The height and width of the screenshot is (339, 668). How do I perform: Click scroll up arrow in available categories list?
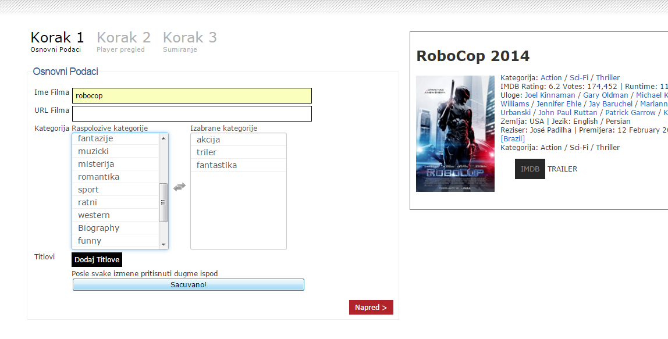[x=163, y=138]
